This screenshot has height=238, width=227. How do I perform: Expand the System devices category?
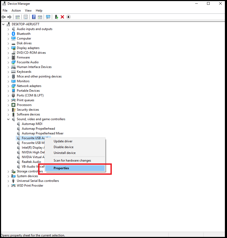tap(8, 176)
